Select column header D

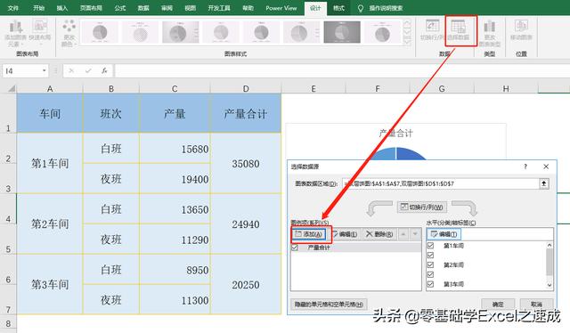(x=246, y=88)
